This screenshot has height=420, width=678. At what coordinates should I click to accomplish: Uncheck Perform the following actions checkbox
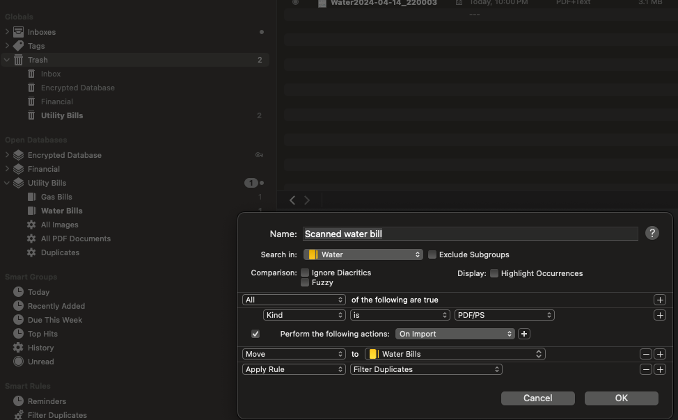[255, 334]
